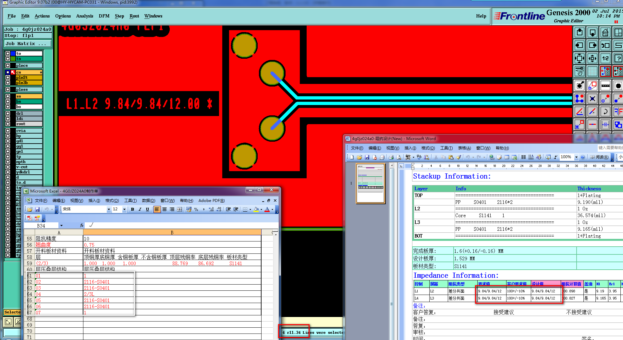Toggle visibility checkbox of layer 'npth'

point(8,162)
